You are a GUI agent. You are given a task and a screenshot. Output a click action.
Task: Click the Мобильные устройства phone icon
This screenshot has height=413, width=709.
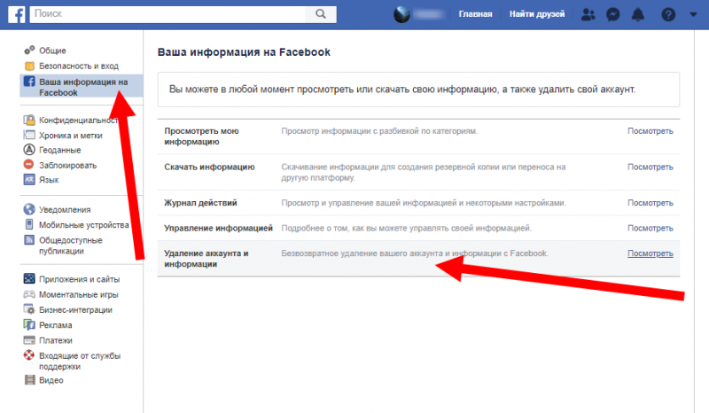pyautogui.click(x=29, y=224)
